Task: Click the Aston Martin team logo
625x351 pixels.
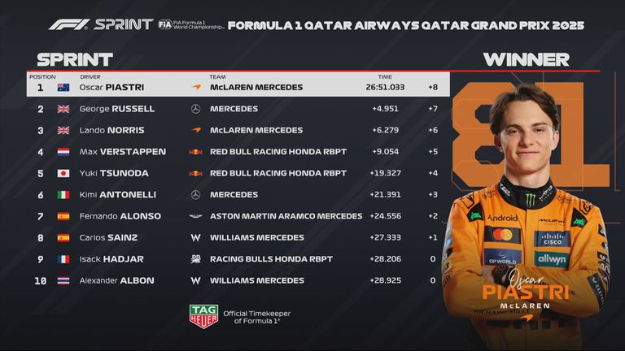Action: [x=195, y=216]
